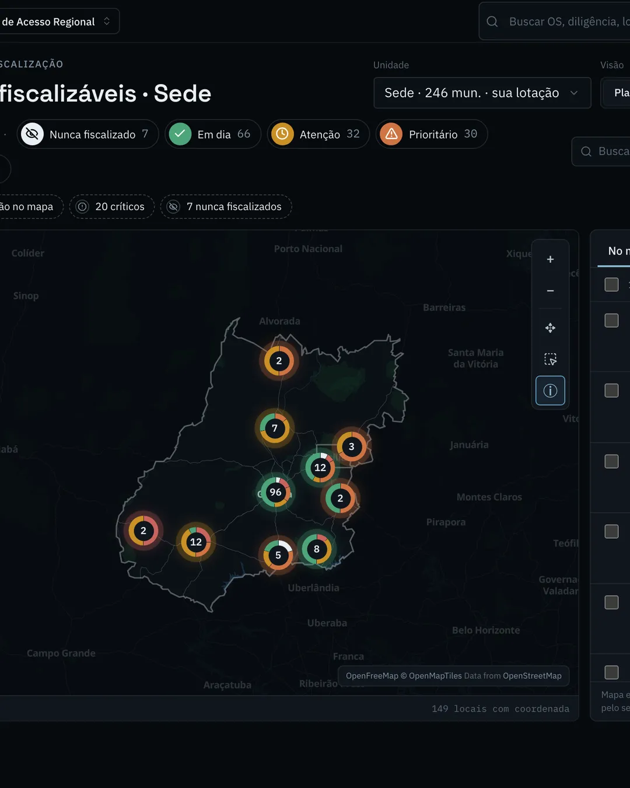Screen dimensions: 630x788
Task: Zoom in with the map plus button
Action: coord(550,260)
